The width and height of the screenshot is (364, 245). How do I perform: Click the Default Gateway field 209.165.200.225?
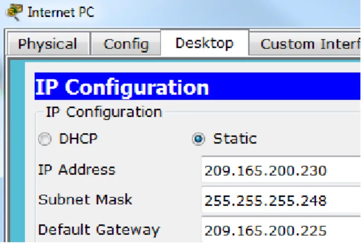click(281, 230)
